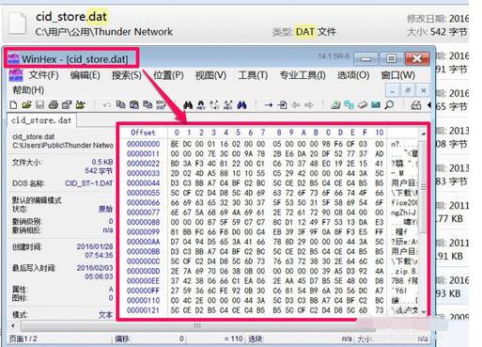The image size is (482, 347).
Task: Click the horizontal scrollbar left arrow
Action: coord(12,326)
